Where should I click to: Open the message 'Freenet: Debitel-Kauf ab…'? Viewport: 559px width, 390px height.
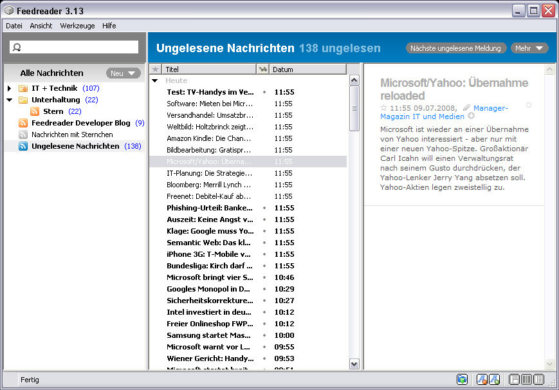[248, 196]
